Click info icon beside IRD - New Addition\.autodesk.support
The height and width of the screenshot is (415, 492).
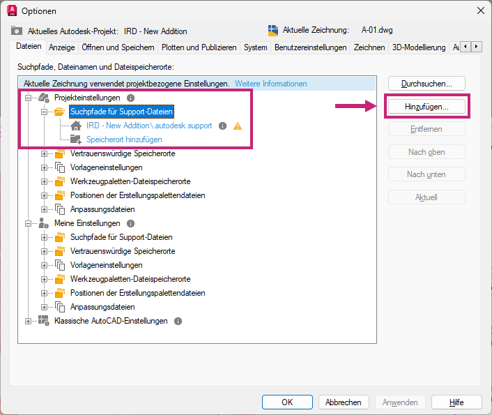[222, 126]
